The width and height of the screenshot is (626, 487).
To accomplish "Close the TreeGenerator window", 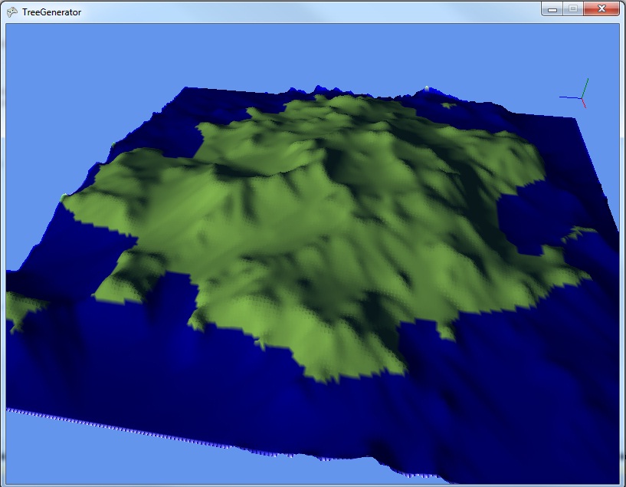I will pos(601,9).
